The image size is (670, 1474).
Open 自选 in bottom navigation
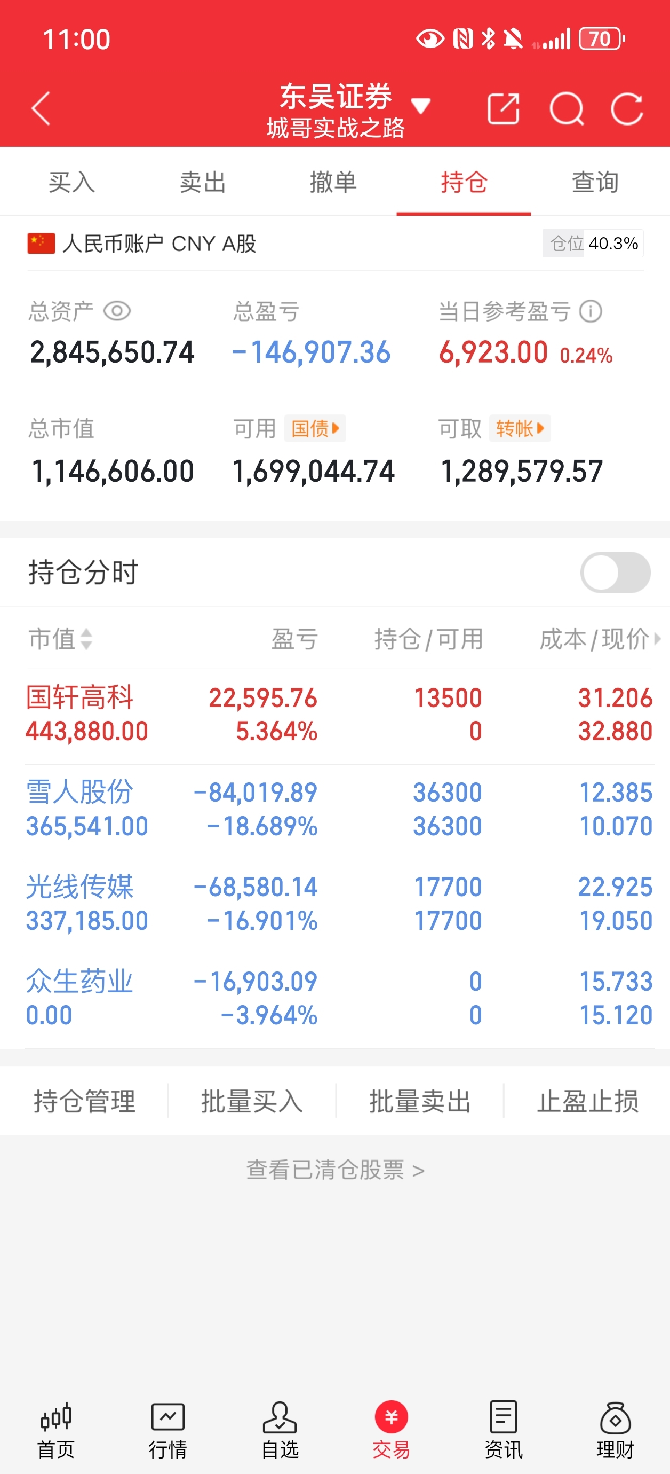(x=280, y=1431)
